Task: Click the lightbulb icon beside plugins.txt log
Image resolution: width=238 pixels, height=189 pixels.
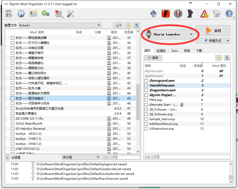Action: (x=33, y=164)
